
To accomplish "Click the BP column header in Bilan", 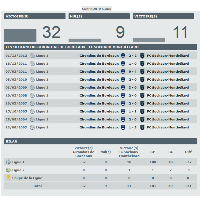I will click(x=153, y=152).
